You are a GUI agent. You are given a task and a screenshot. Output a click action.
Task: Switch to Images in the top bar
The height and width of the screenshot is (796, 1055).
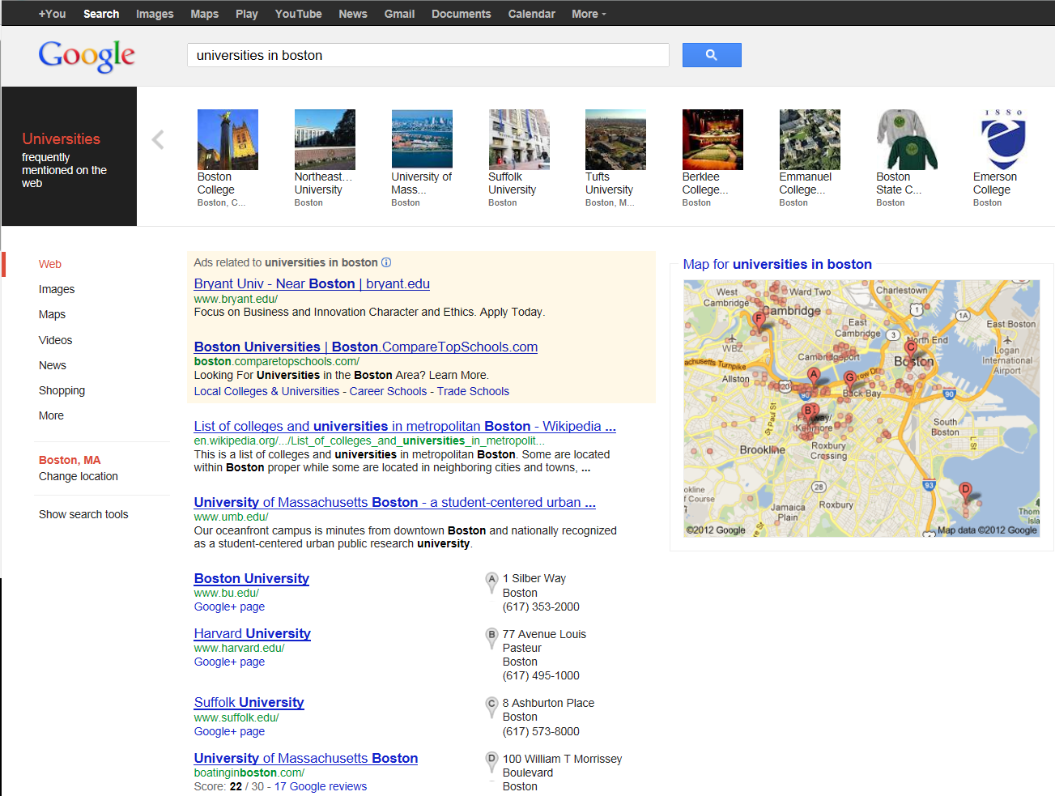[155, 14]
